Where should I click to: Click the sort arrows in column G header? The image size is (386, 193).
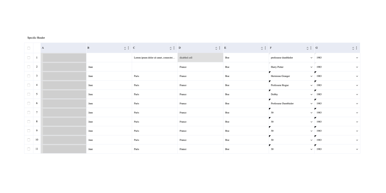click(x=353, y=48)
